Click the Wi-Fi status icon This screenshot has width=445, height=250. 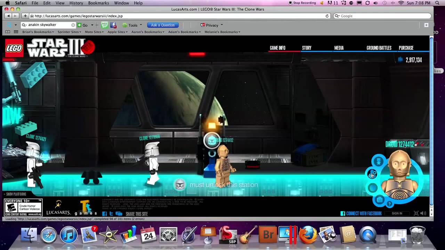401,3
